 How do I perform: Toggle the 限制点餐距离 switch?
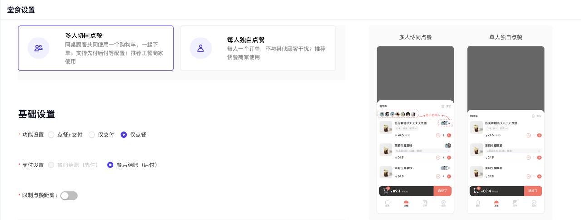[69, 196]
